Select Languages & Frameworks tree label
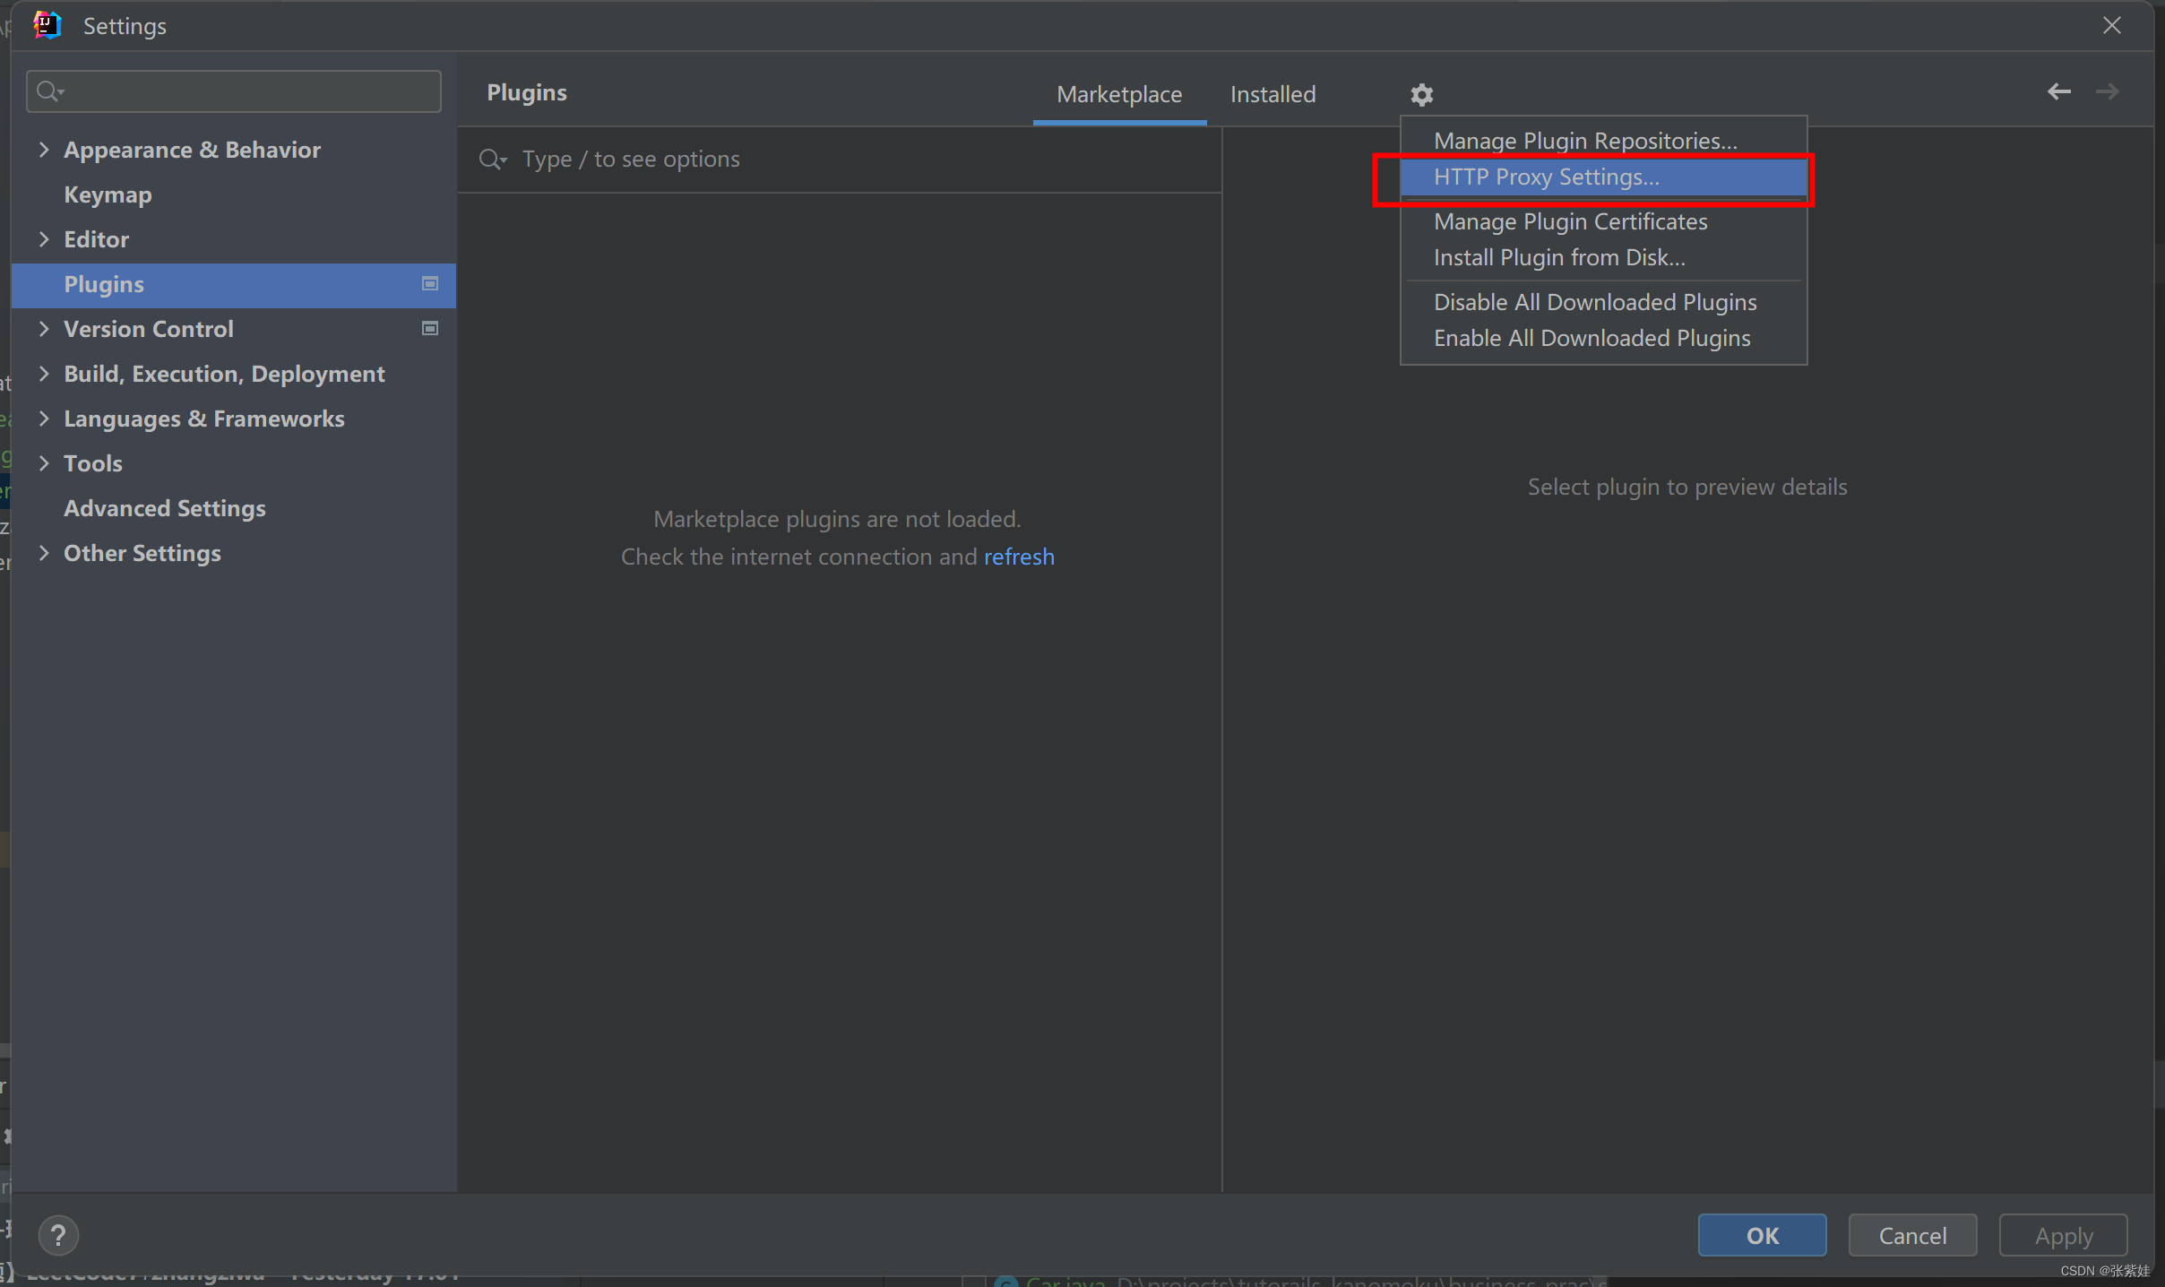 [203, 419]
